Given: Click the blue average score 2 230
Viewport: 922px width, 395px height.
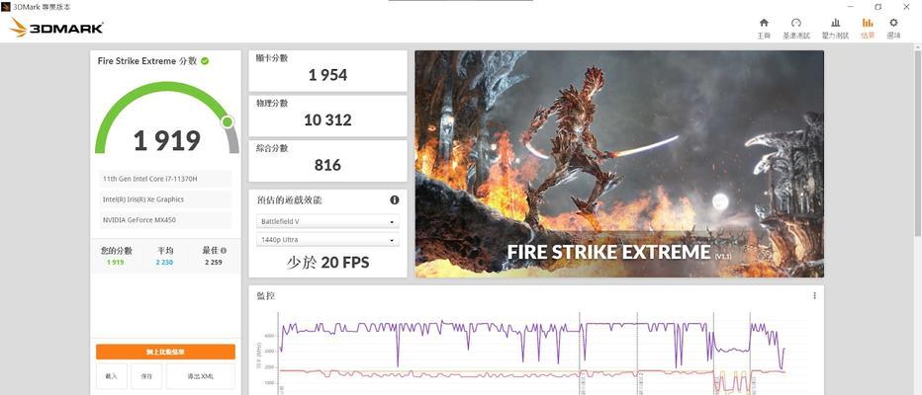Looking at the screenshot, I should (164, 263).
